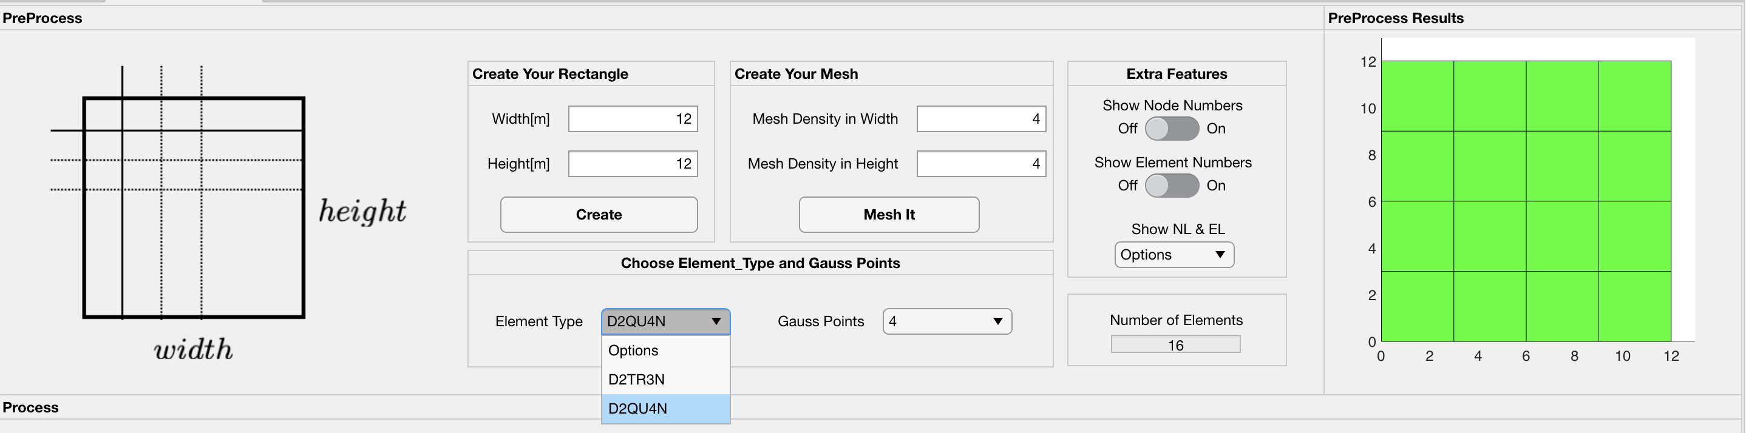This screenshot has width=1746, height=433.
Task: Click the Mesh Density in Width field
Action: 981,119
